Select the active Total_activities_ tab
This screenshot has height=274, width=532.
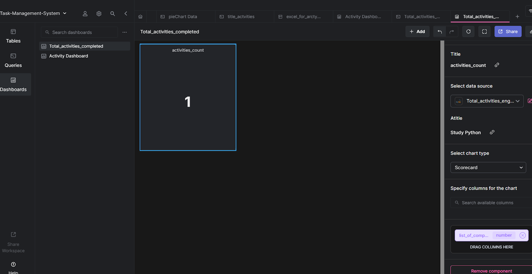[x=480, y=17]
